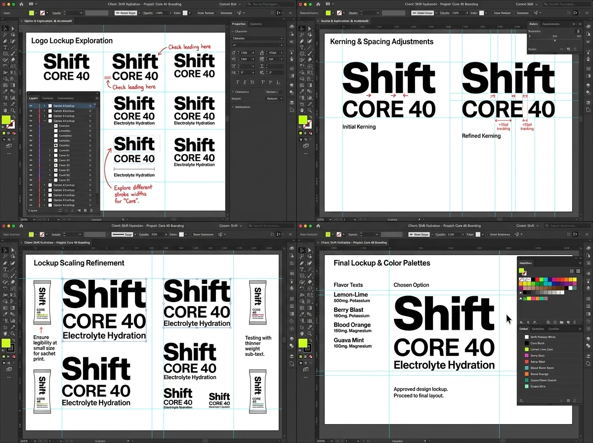Switch Swatches panel to list view
Screen dimensions: 593x443
[572, 271]
